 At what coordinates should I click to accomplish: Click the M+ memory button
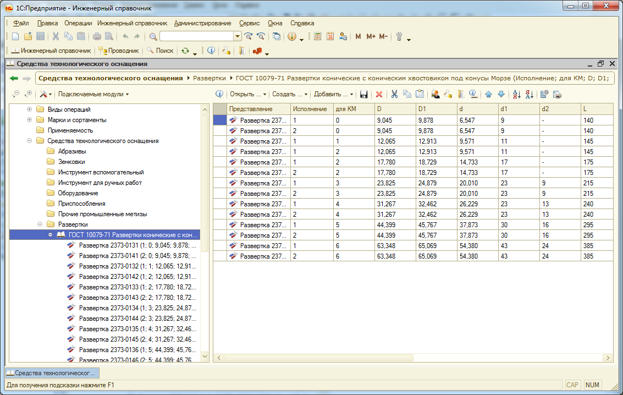[371, 36]
